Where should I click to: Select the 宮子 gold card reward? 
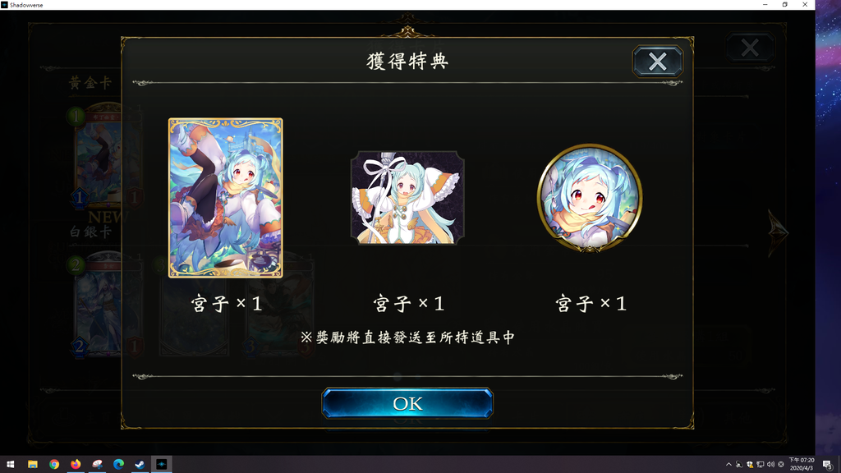tap(225, 198)
